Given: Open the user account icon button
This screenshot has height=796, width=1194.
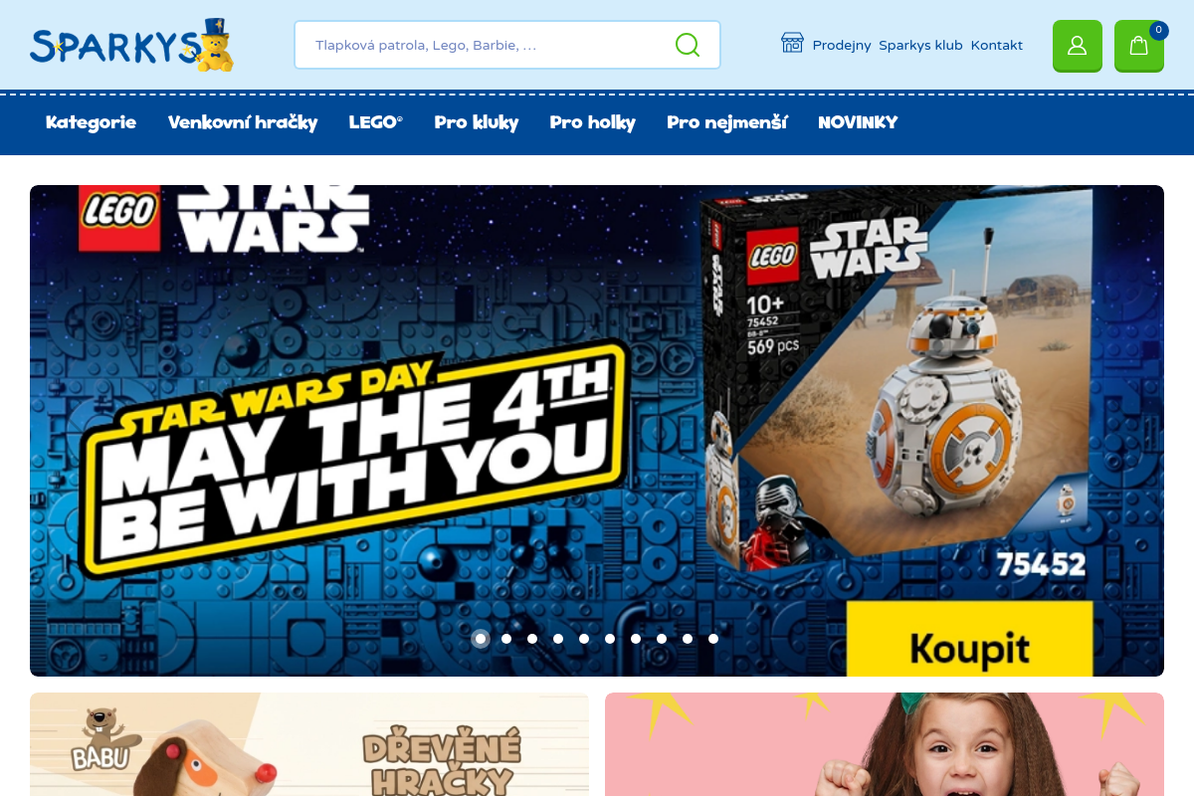Looking at the screenshot, I should (1078, 46).
